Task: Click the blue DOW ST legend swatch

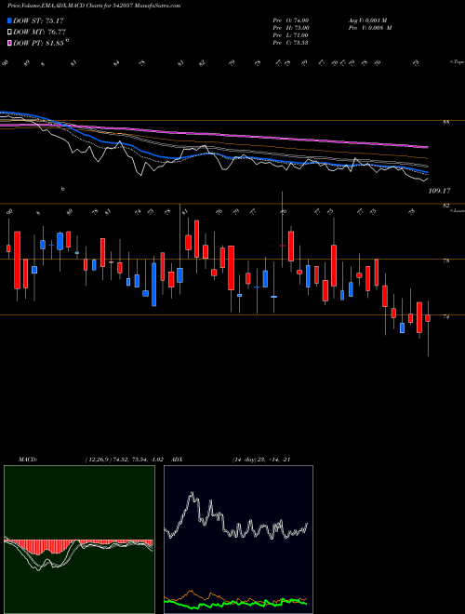Action: tap(10, 20)
